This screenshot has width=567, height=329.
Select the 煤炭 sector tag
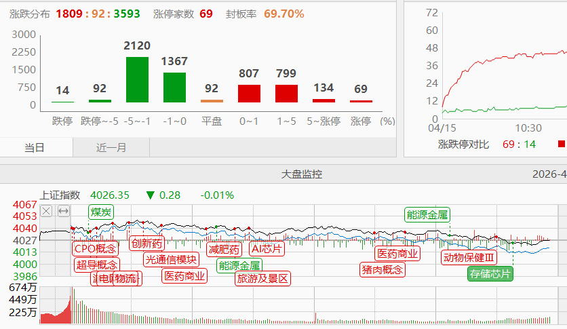pos(100,212)
